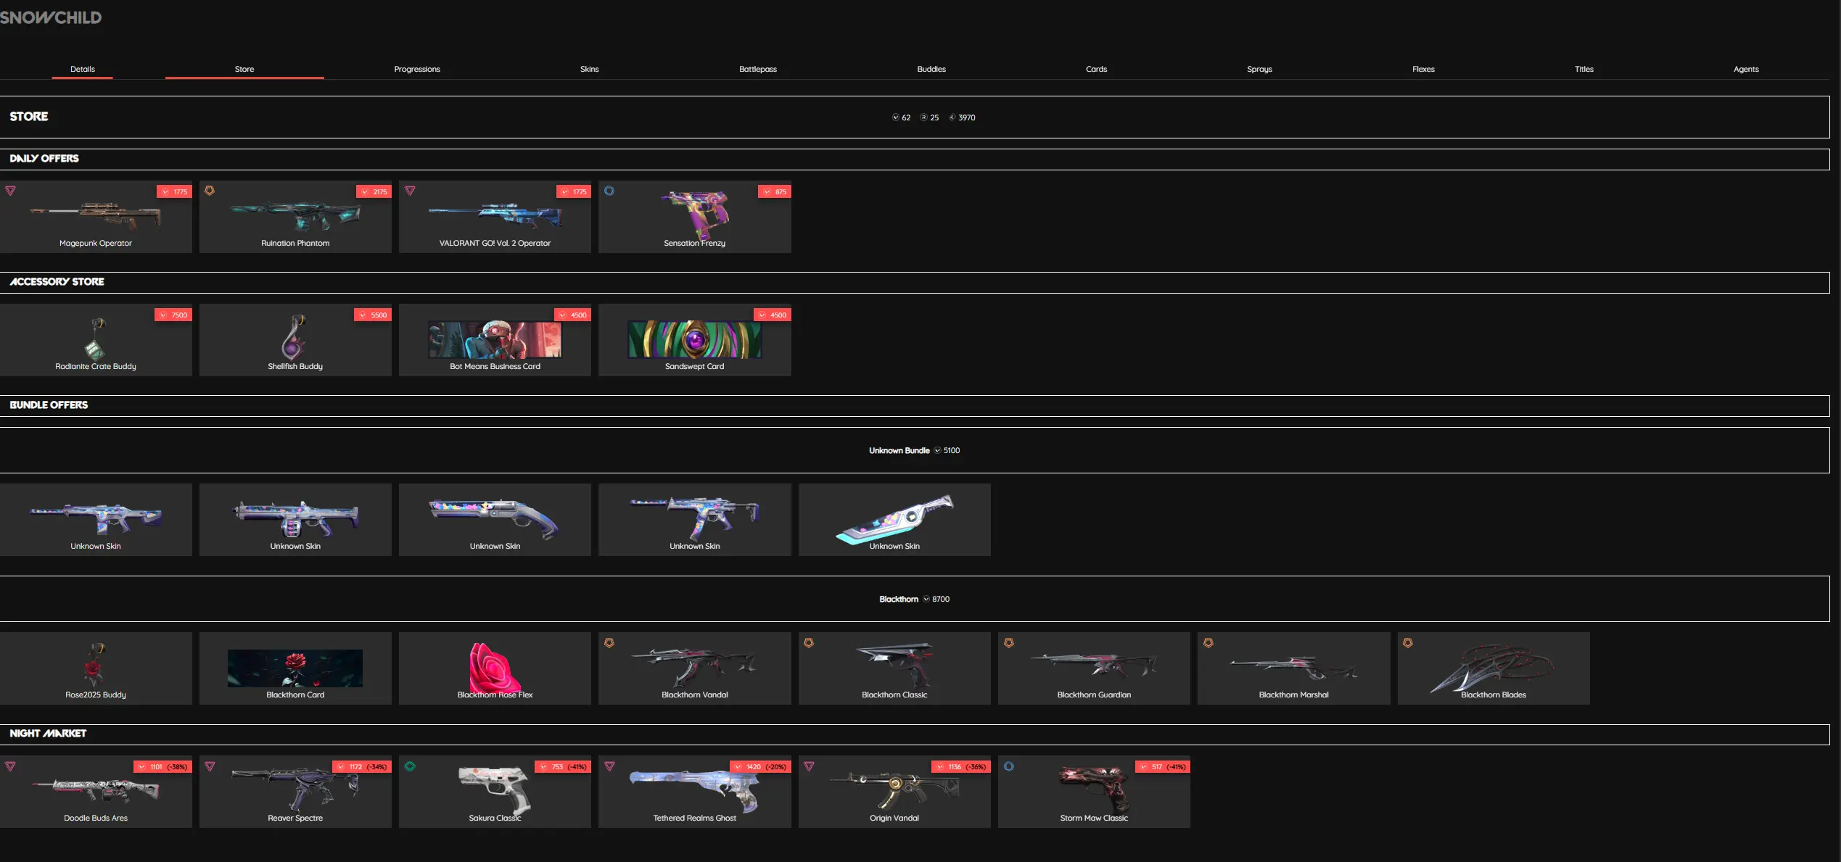The image size is (1841, 862).
Task: Switch to the Progressions tab
Action: [417, 69]
